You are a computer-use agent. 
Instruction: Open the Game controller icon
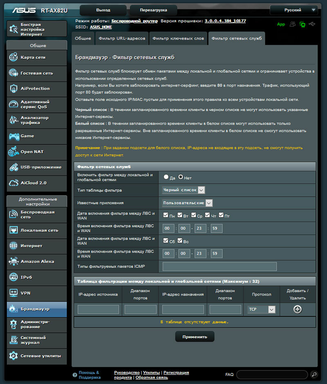(14, 136)
